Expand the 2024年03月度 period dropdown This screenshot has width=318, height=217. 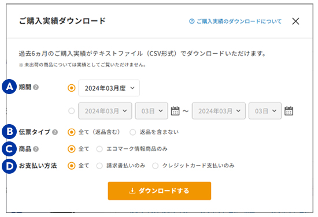109,88
